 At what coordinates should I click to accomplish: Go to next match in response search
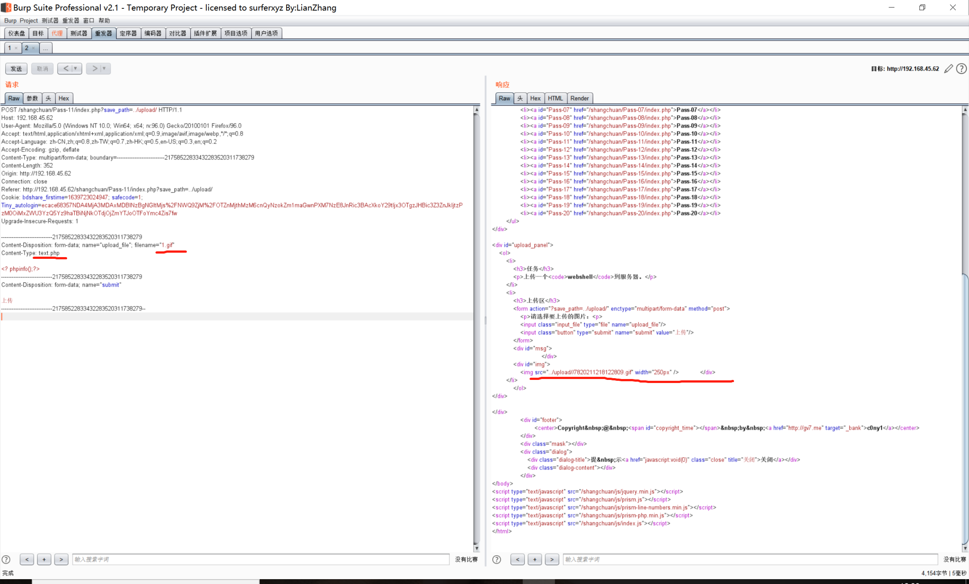point(552,559)
